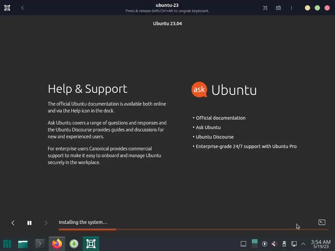
Task: Expand the hidden system tray icons arrow
Action: (303, 244)
